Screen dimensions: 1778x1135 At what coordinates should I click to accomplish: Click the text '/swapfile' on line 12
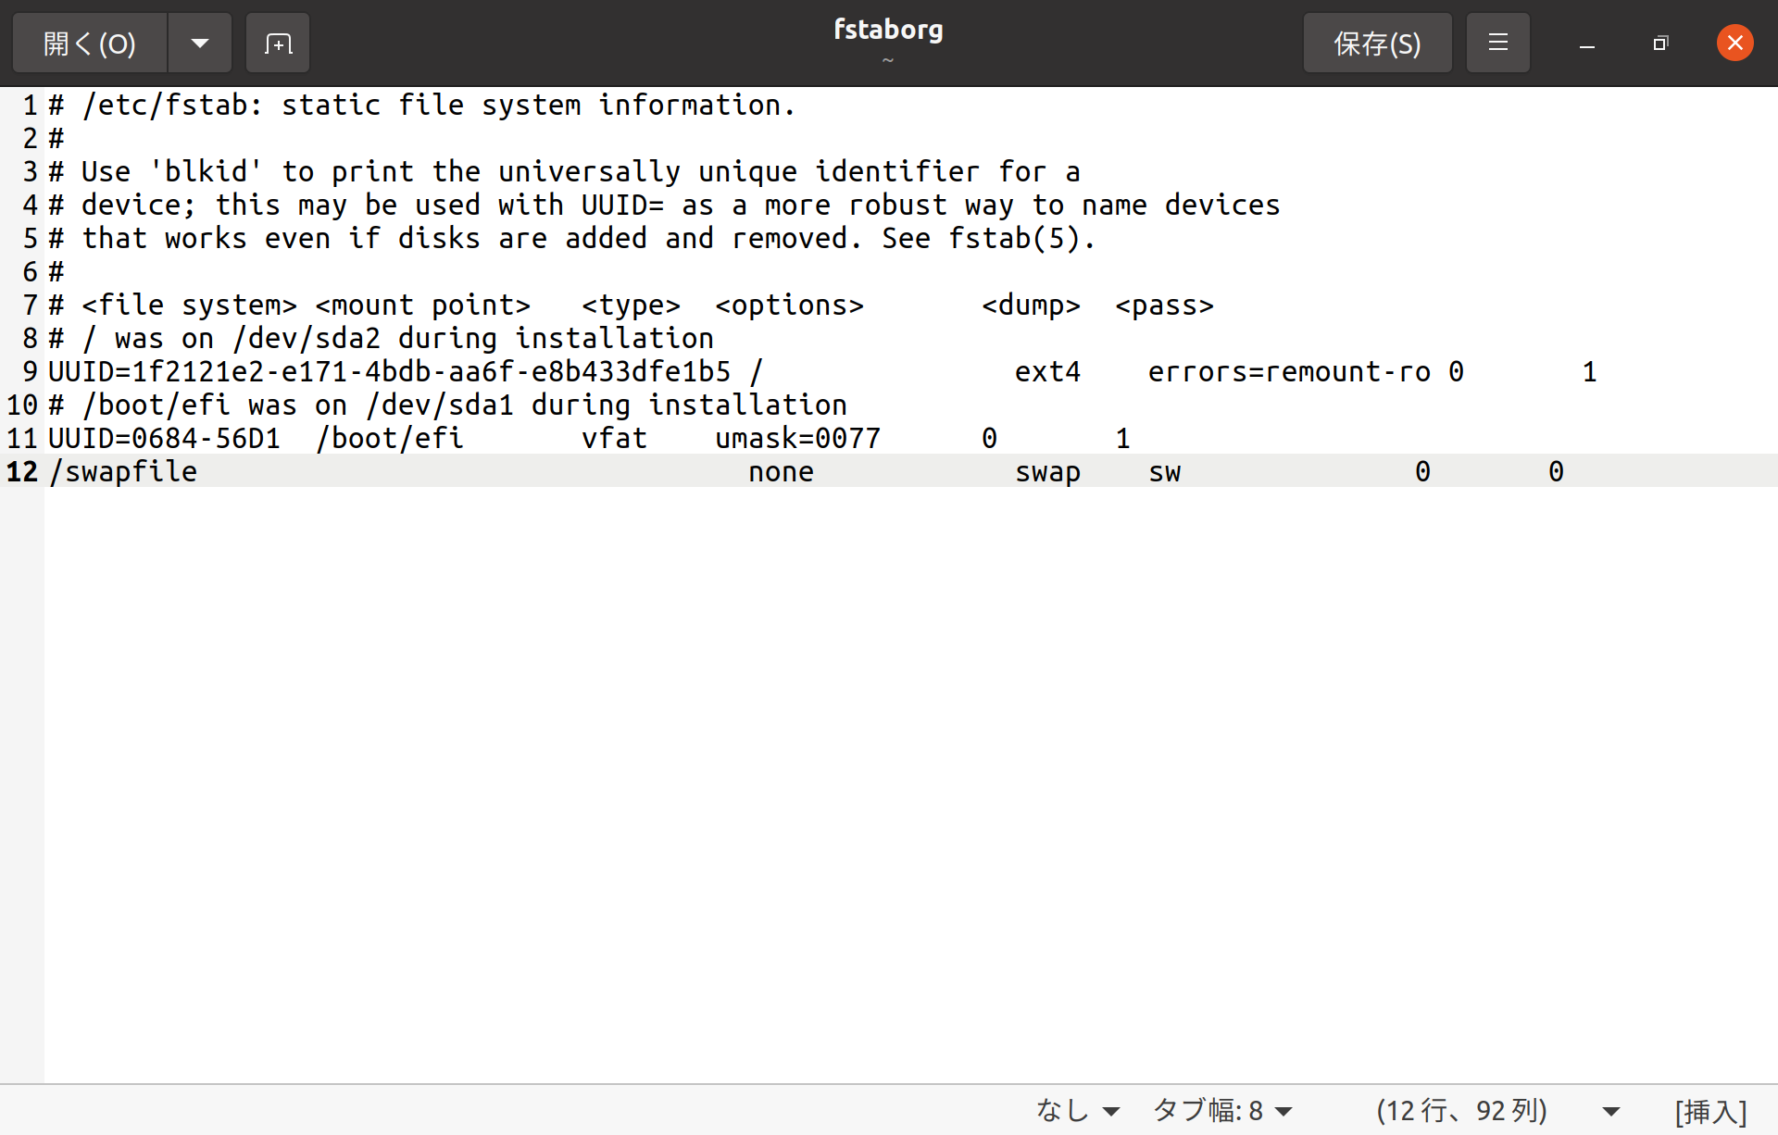tap(123, 471)
